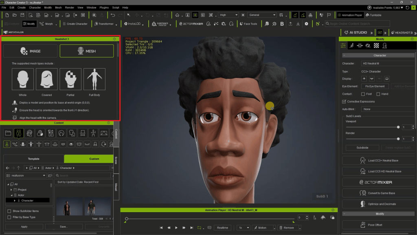
Task: Check Show Subfolder Items
Action: pos(9,211)
